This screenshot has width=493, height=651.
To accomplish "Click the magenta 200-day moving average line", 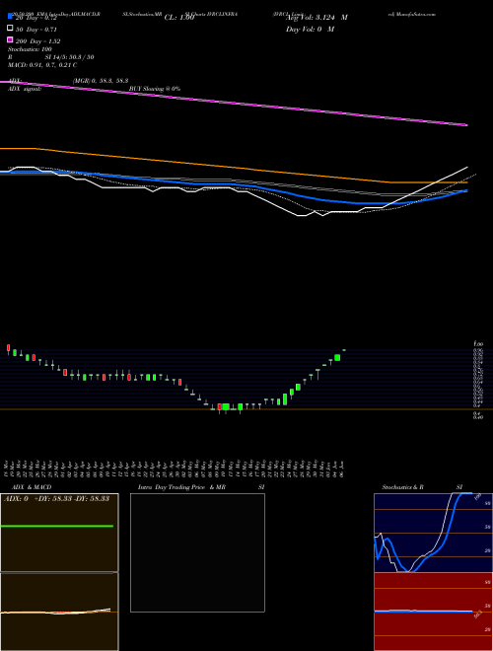I will 234,103.
